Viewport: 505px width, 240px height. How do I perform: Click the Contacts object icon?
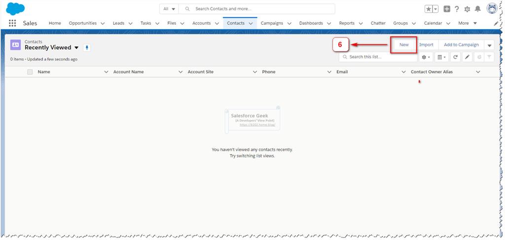(x=15, y=45)
